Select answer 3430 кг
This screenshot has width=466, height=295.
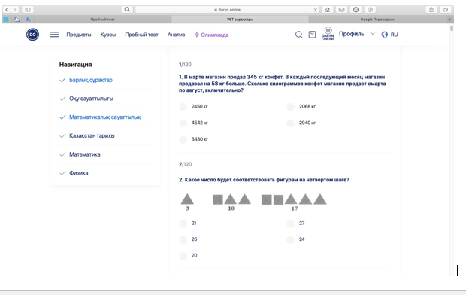183,139
